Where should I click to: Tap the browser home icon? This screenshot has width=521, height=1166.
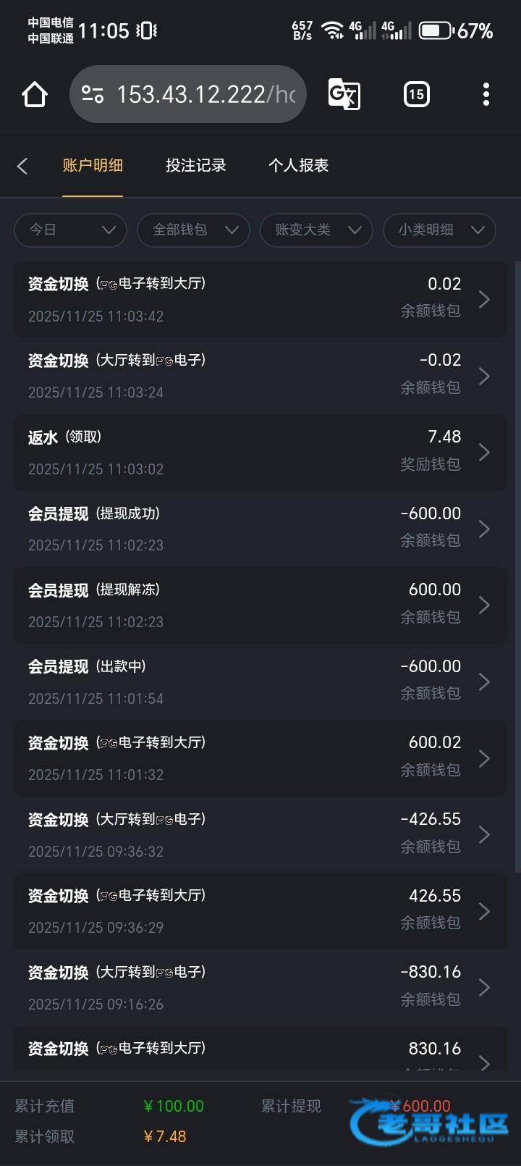click(35, 94)
